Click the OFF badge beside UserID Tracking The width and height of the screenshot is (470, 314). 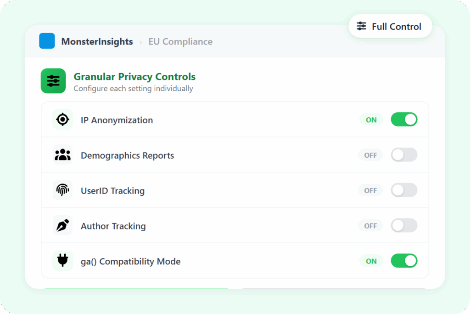(x=370, y=190)
